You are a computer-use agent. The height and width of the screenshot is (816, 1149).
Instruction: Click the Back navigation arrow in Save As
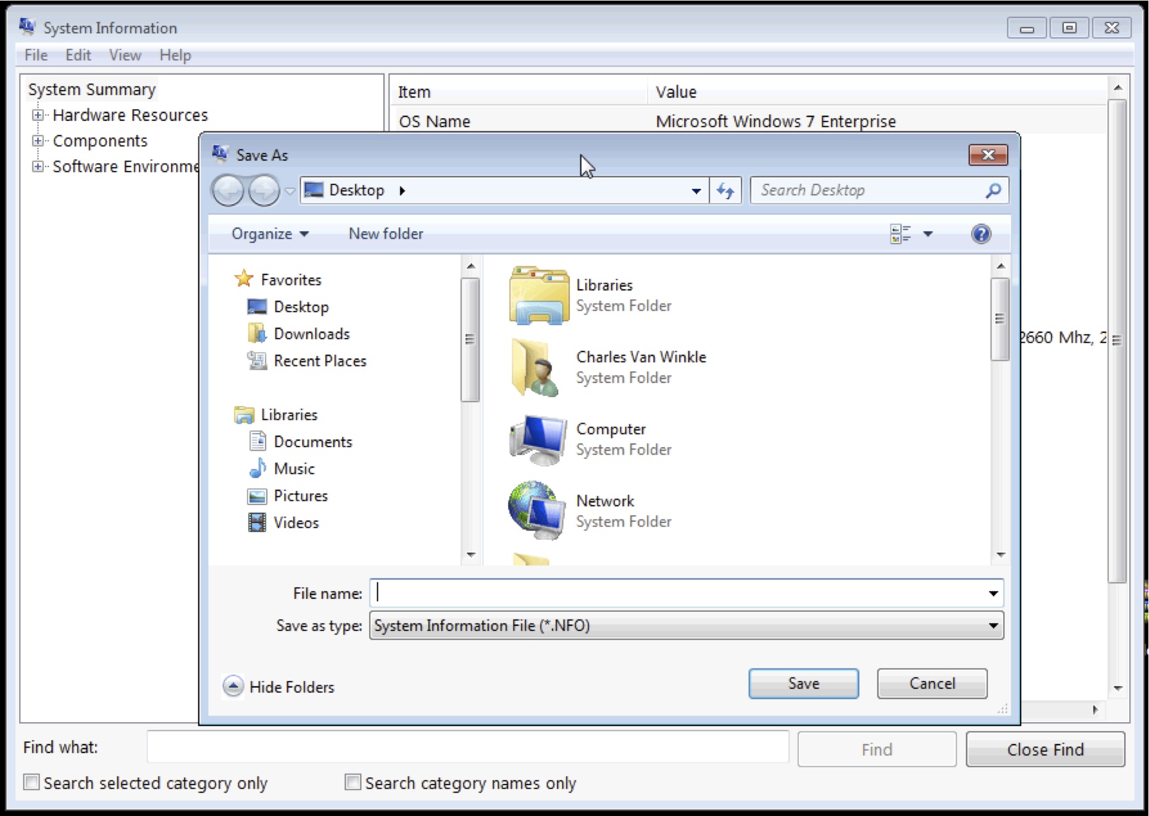(x=228, y=191)
